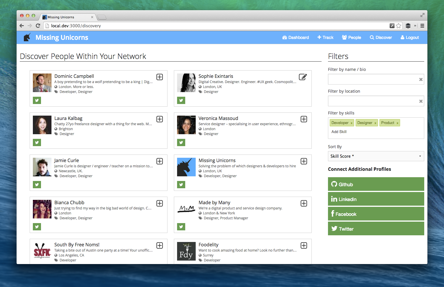Go back using the browser back arrow
The width and height of the screenshot is (444, 287).
tap(22, 26)
